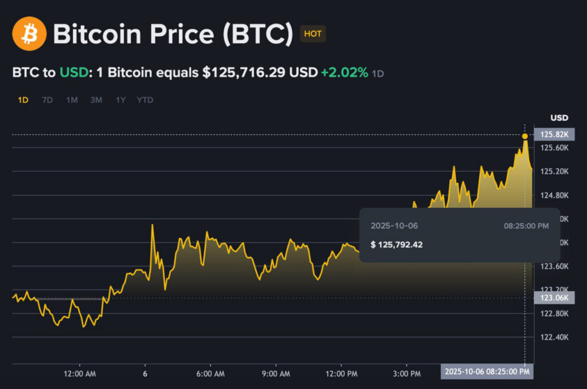Switch to the YTD view
This screenshot has height=389, width=587.
pyautogui.click(x=145, y=100)
